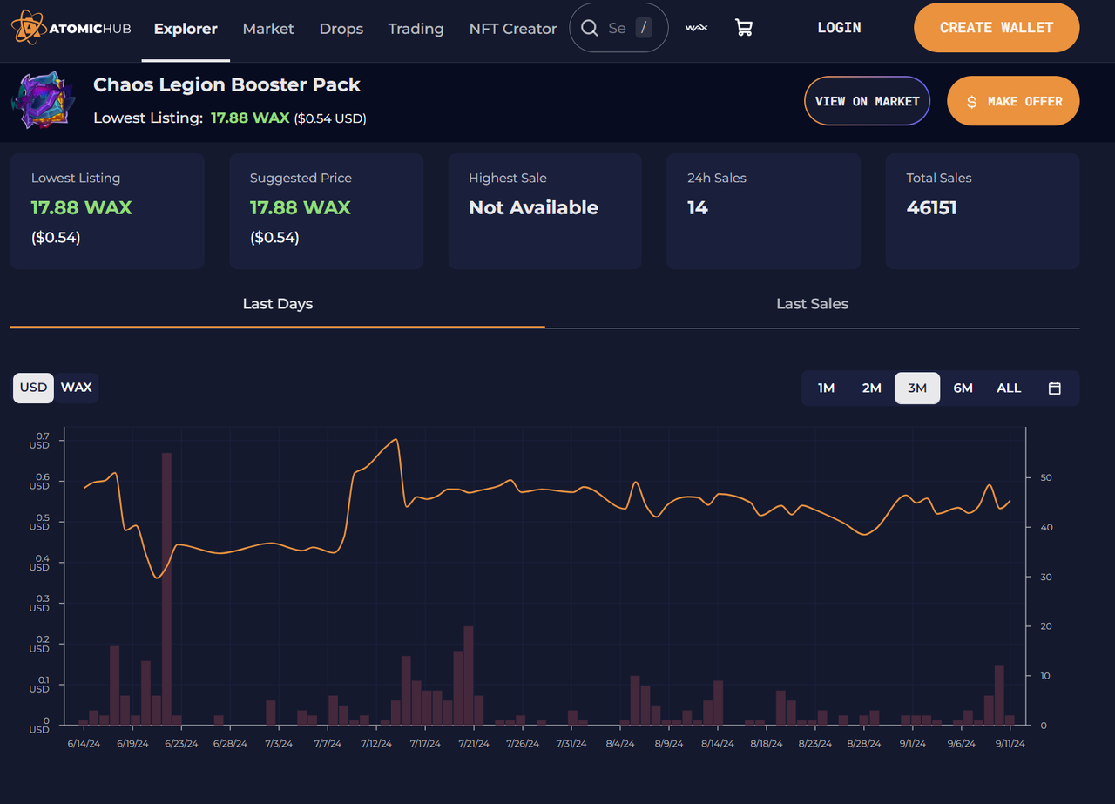Click the Lowest Listing stat card

tap(107, 212)
